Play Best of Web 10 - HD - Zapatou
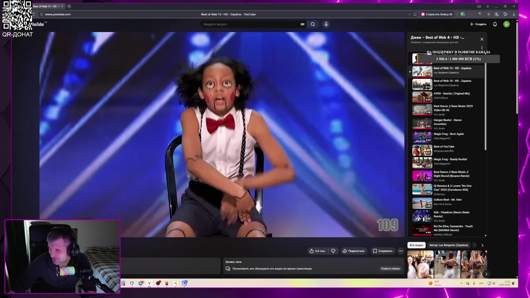 448,84
